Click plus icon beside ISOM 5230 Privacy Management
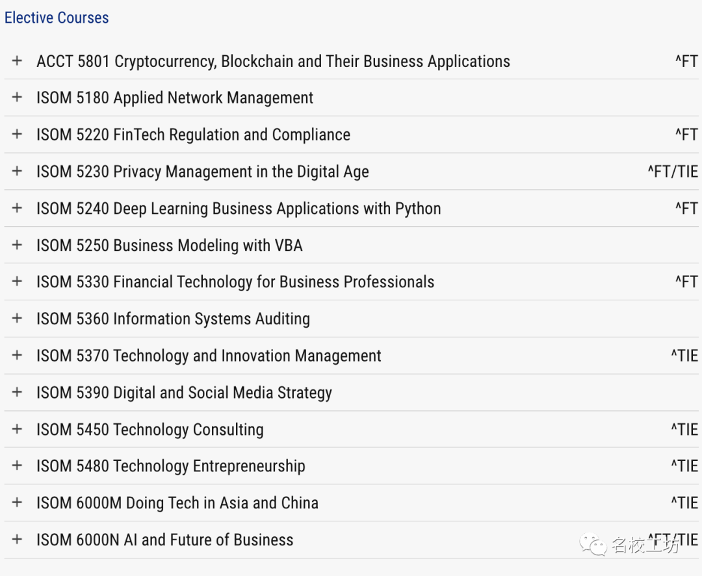 pos(17,170)
